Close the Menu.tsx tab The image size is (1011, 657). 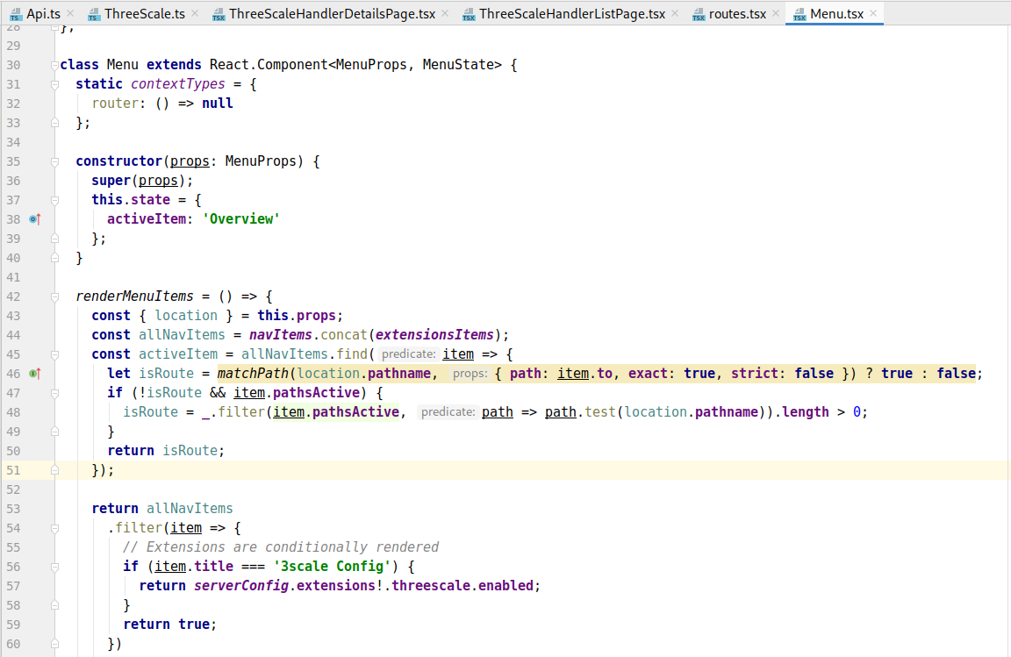873,13
